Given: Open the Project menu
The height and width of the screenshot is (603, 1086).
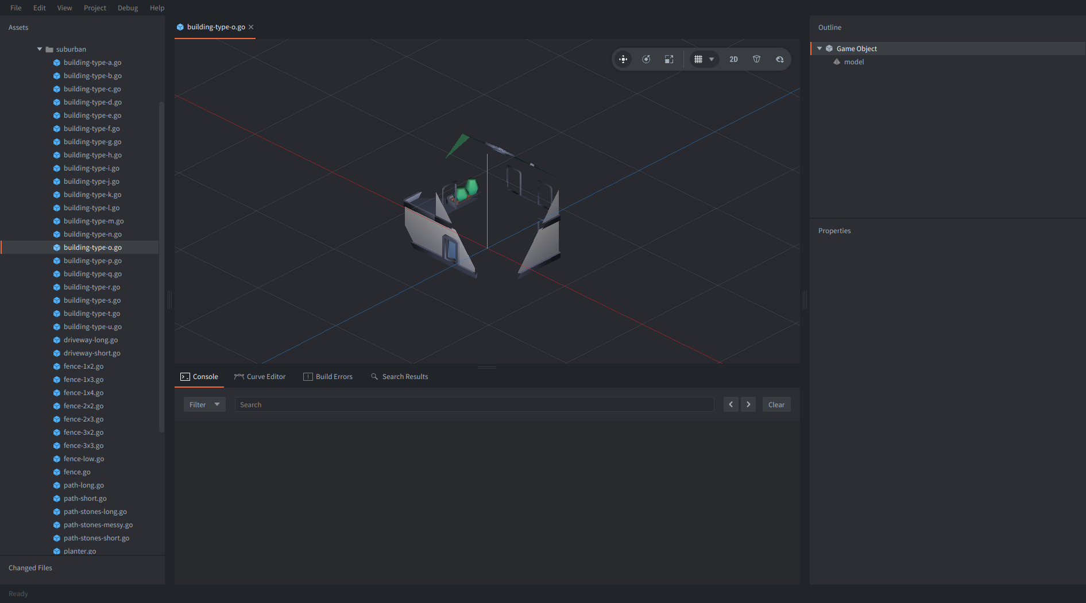Looking at the screenshot, I should (95, 8).
